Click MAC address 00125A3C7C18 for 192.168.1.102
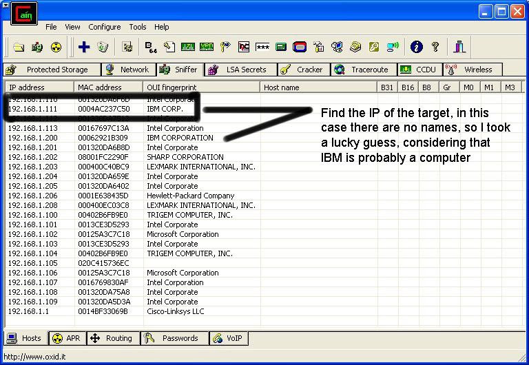Screen dimensions: 529x365 coord(104,234)
